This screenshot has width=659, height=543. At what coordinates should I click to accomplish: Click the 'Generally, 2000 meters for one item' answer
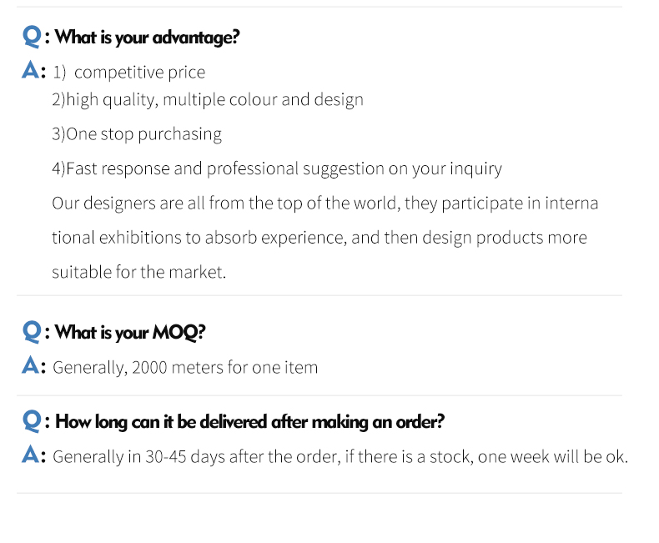185,368
